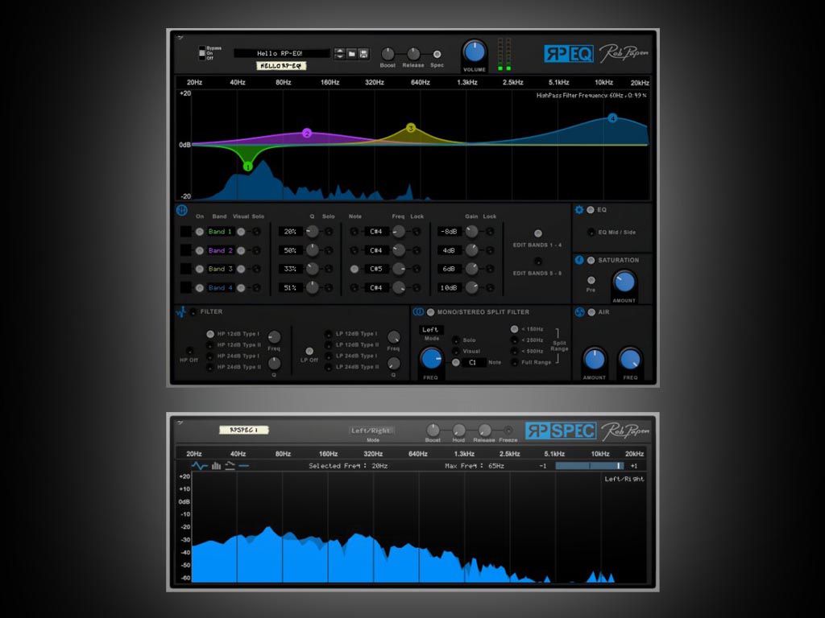Select blue band node 4 on the EQ graph
825x618 pixels.
pos(612,118)
